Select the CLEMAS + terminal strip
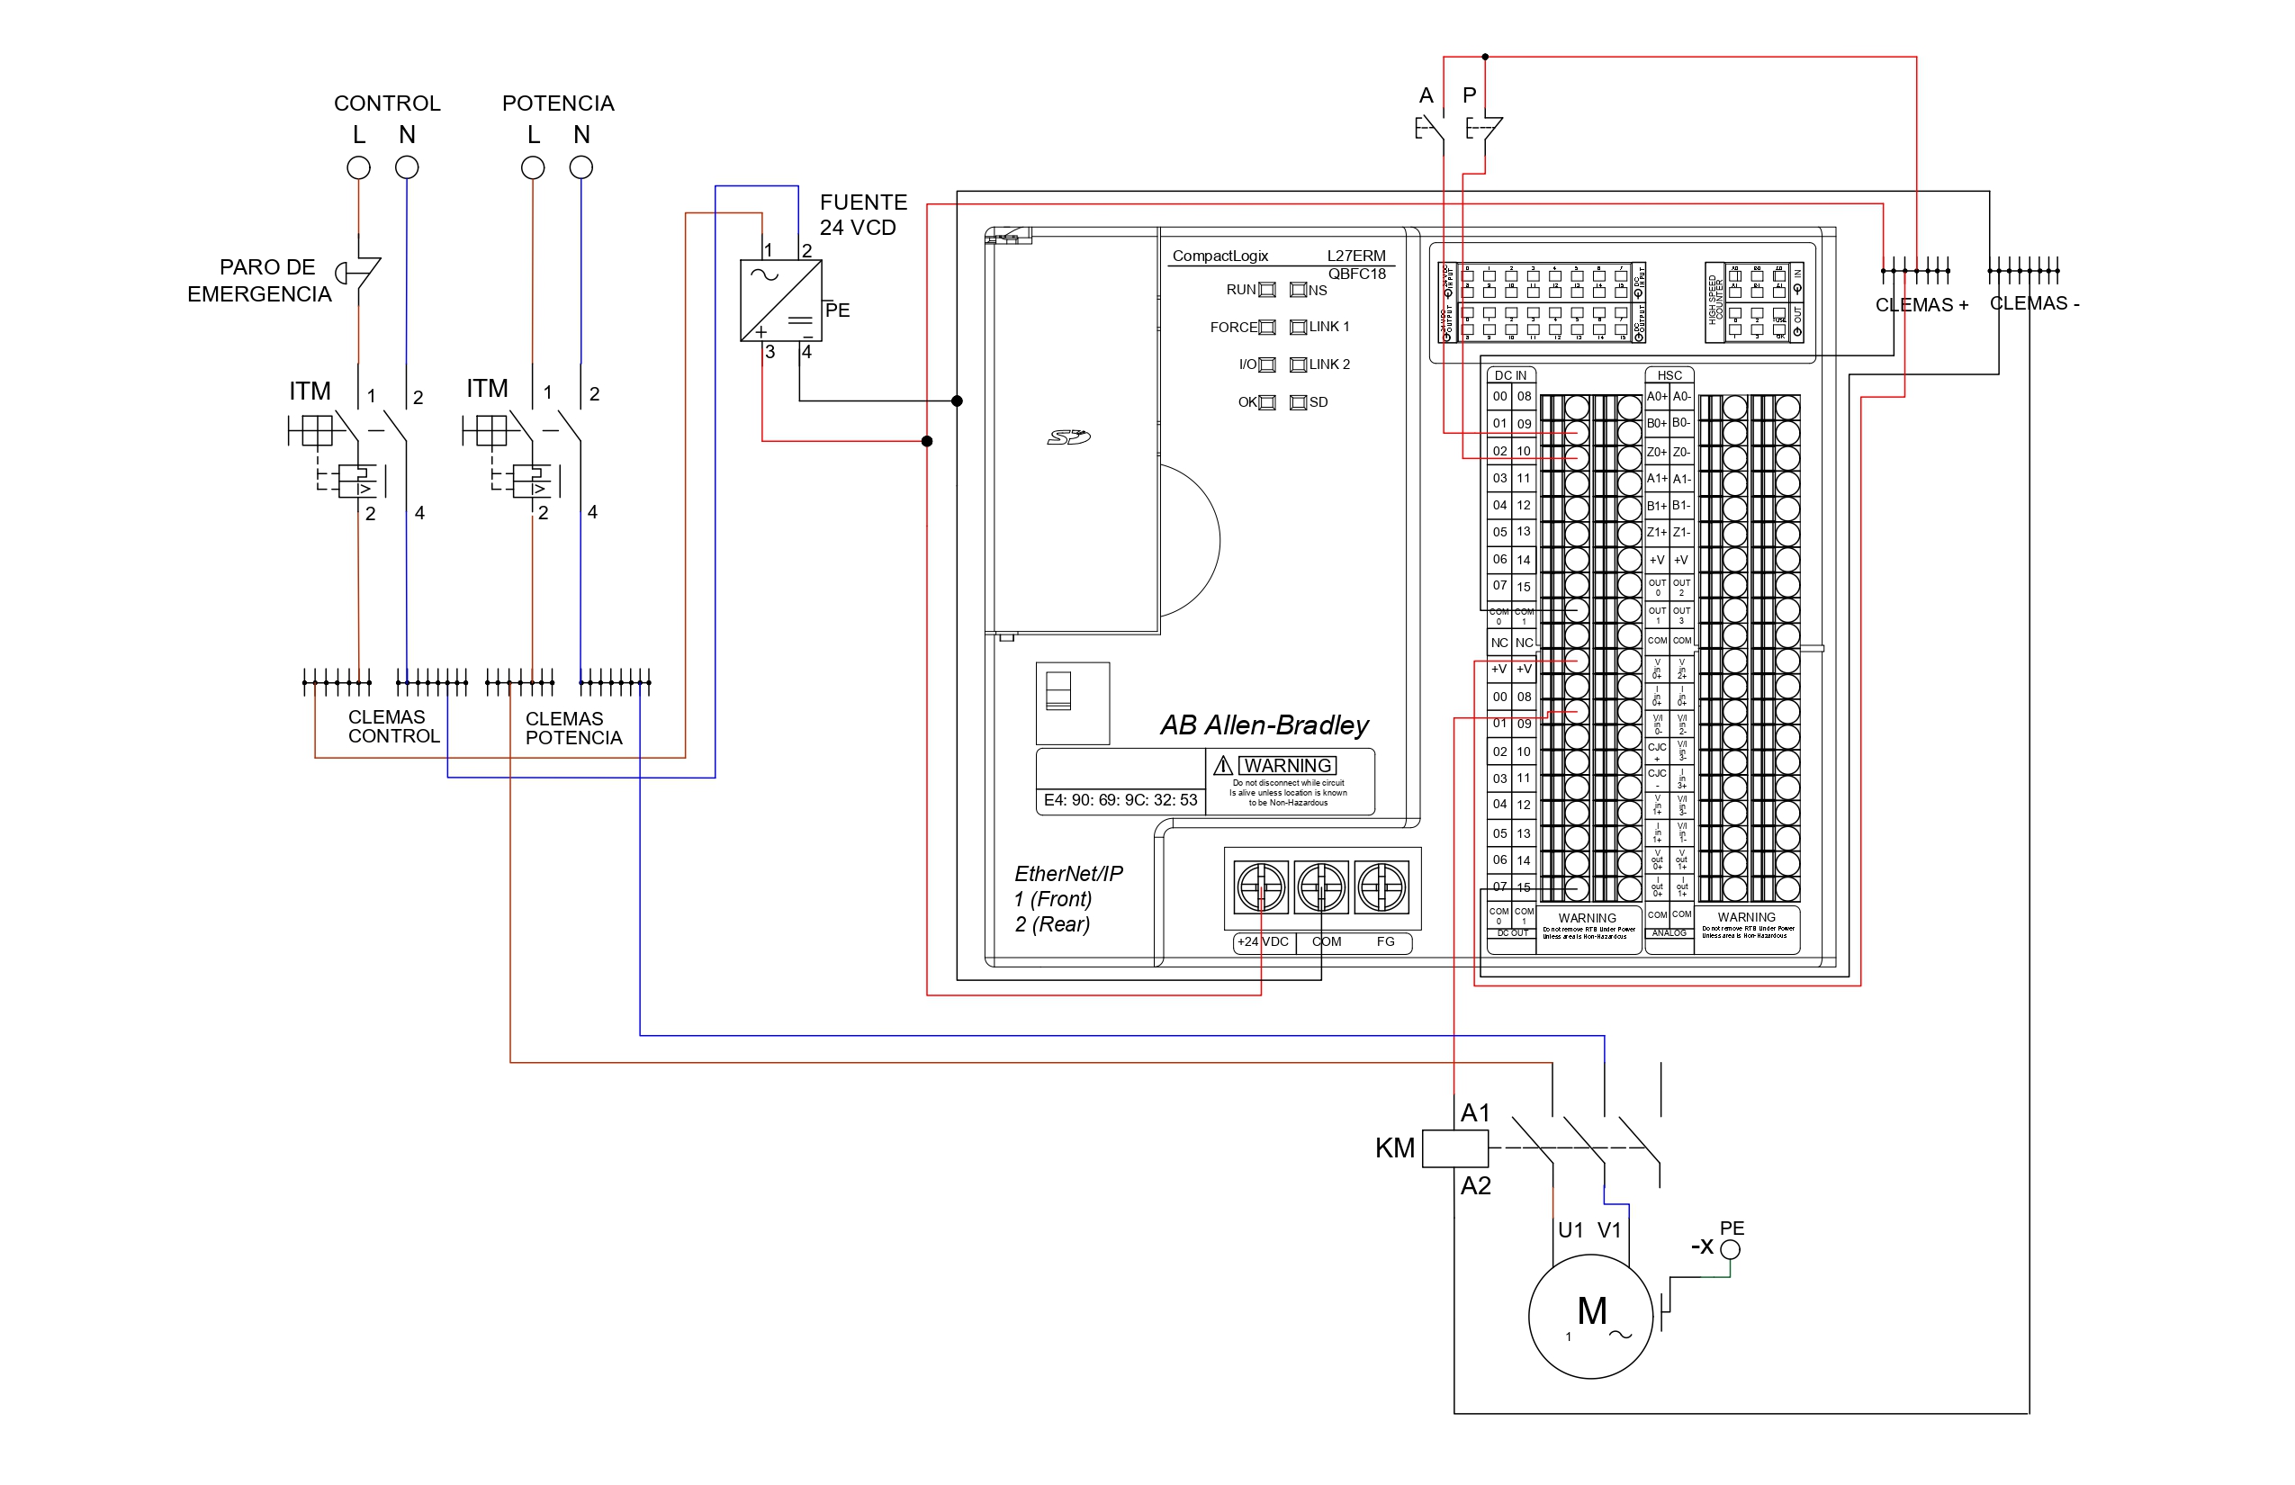Screen dimensions: 2295x1485 tap(1916, 271)
